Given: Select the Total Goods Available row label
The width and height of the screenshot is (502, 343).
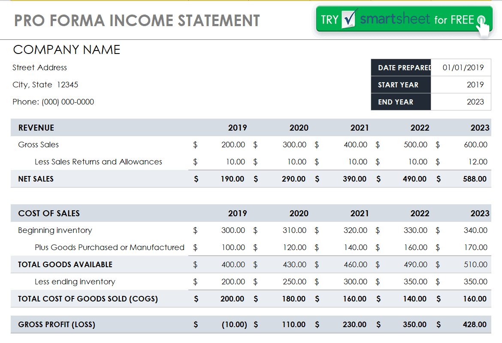Looking at the screenshot, I should click(x=65, y=265).
